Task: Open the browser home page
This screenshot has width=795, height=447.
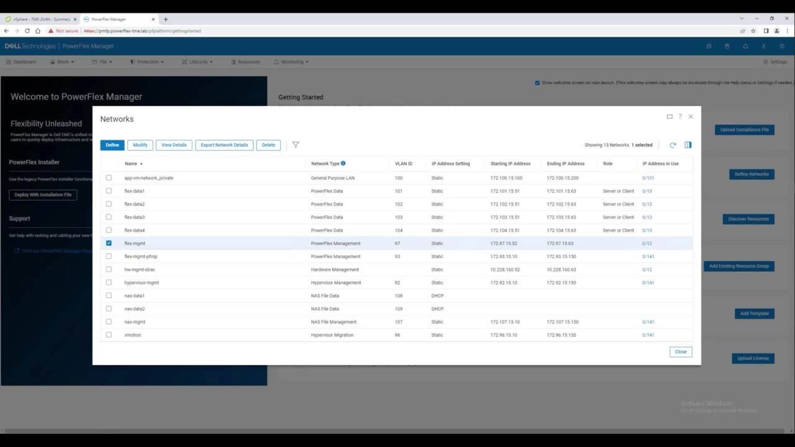Action: coord(38,30)
